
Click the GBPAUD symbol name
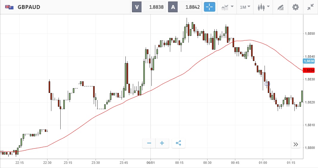pyautogui.click(x=29, y=7)
